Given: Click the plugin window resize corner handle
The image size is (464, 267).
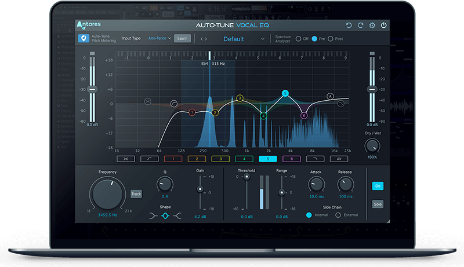Looking at the screenshot, I should [388, 221].
